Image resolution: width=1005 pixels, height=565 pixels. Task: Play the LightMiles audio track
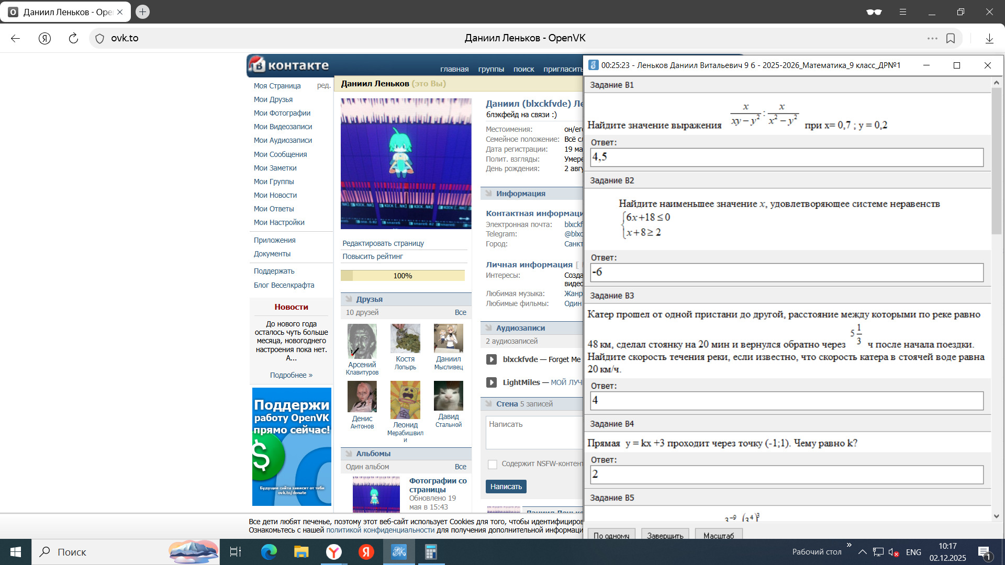pos(491,382)
